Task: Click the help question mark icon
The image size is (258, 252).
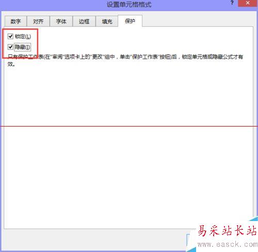Action: (x=232, y=3)
